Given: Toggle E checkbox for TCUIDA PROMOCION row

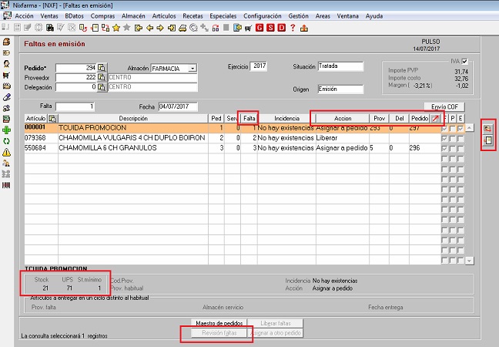Looking at the screenshot, I should click(460, 129).
